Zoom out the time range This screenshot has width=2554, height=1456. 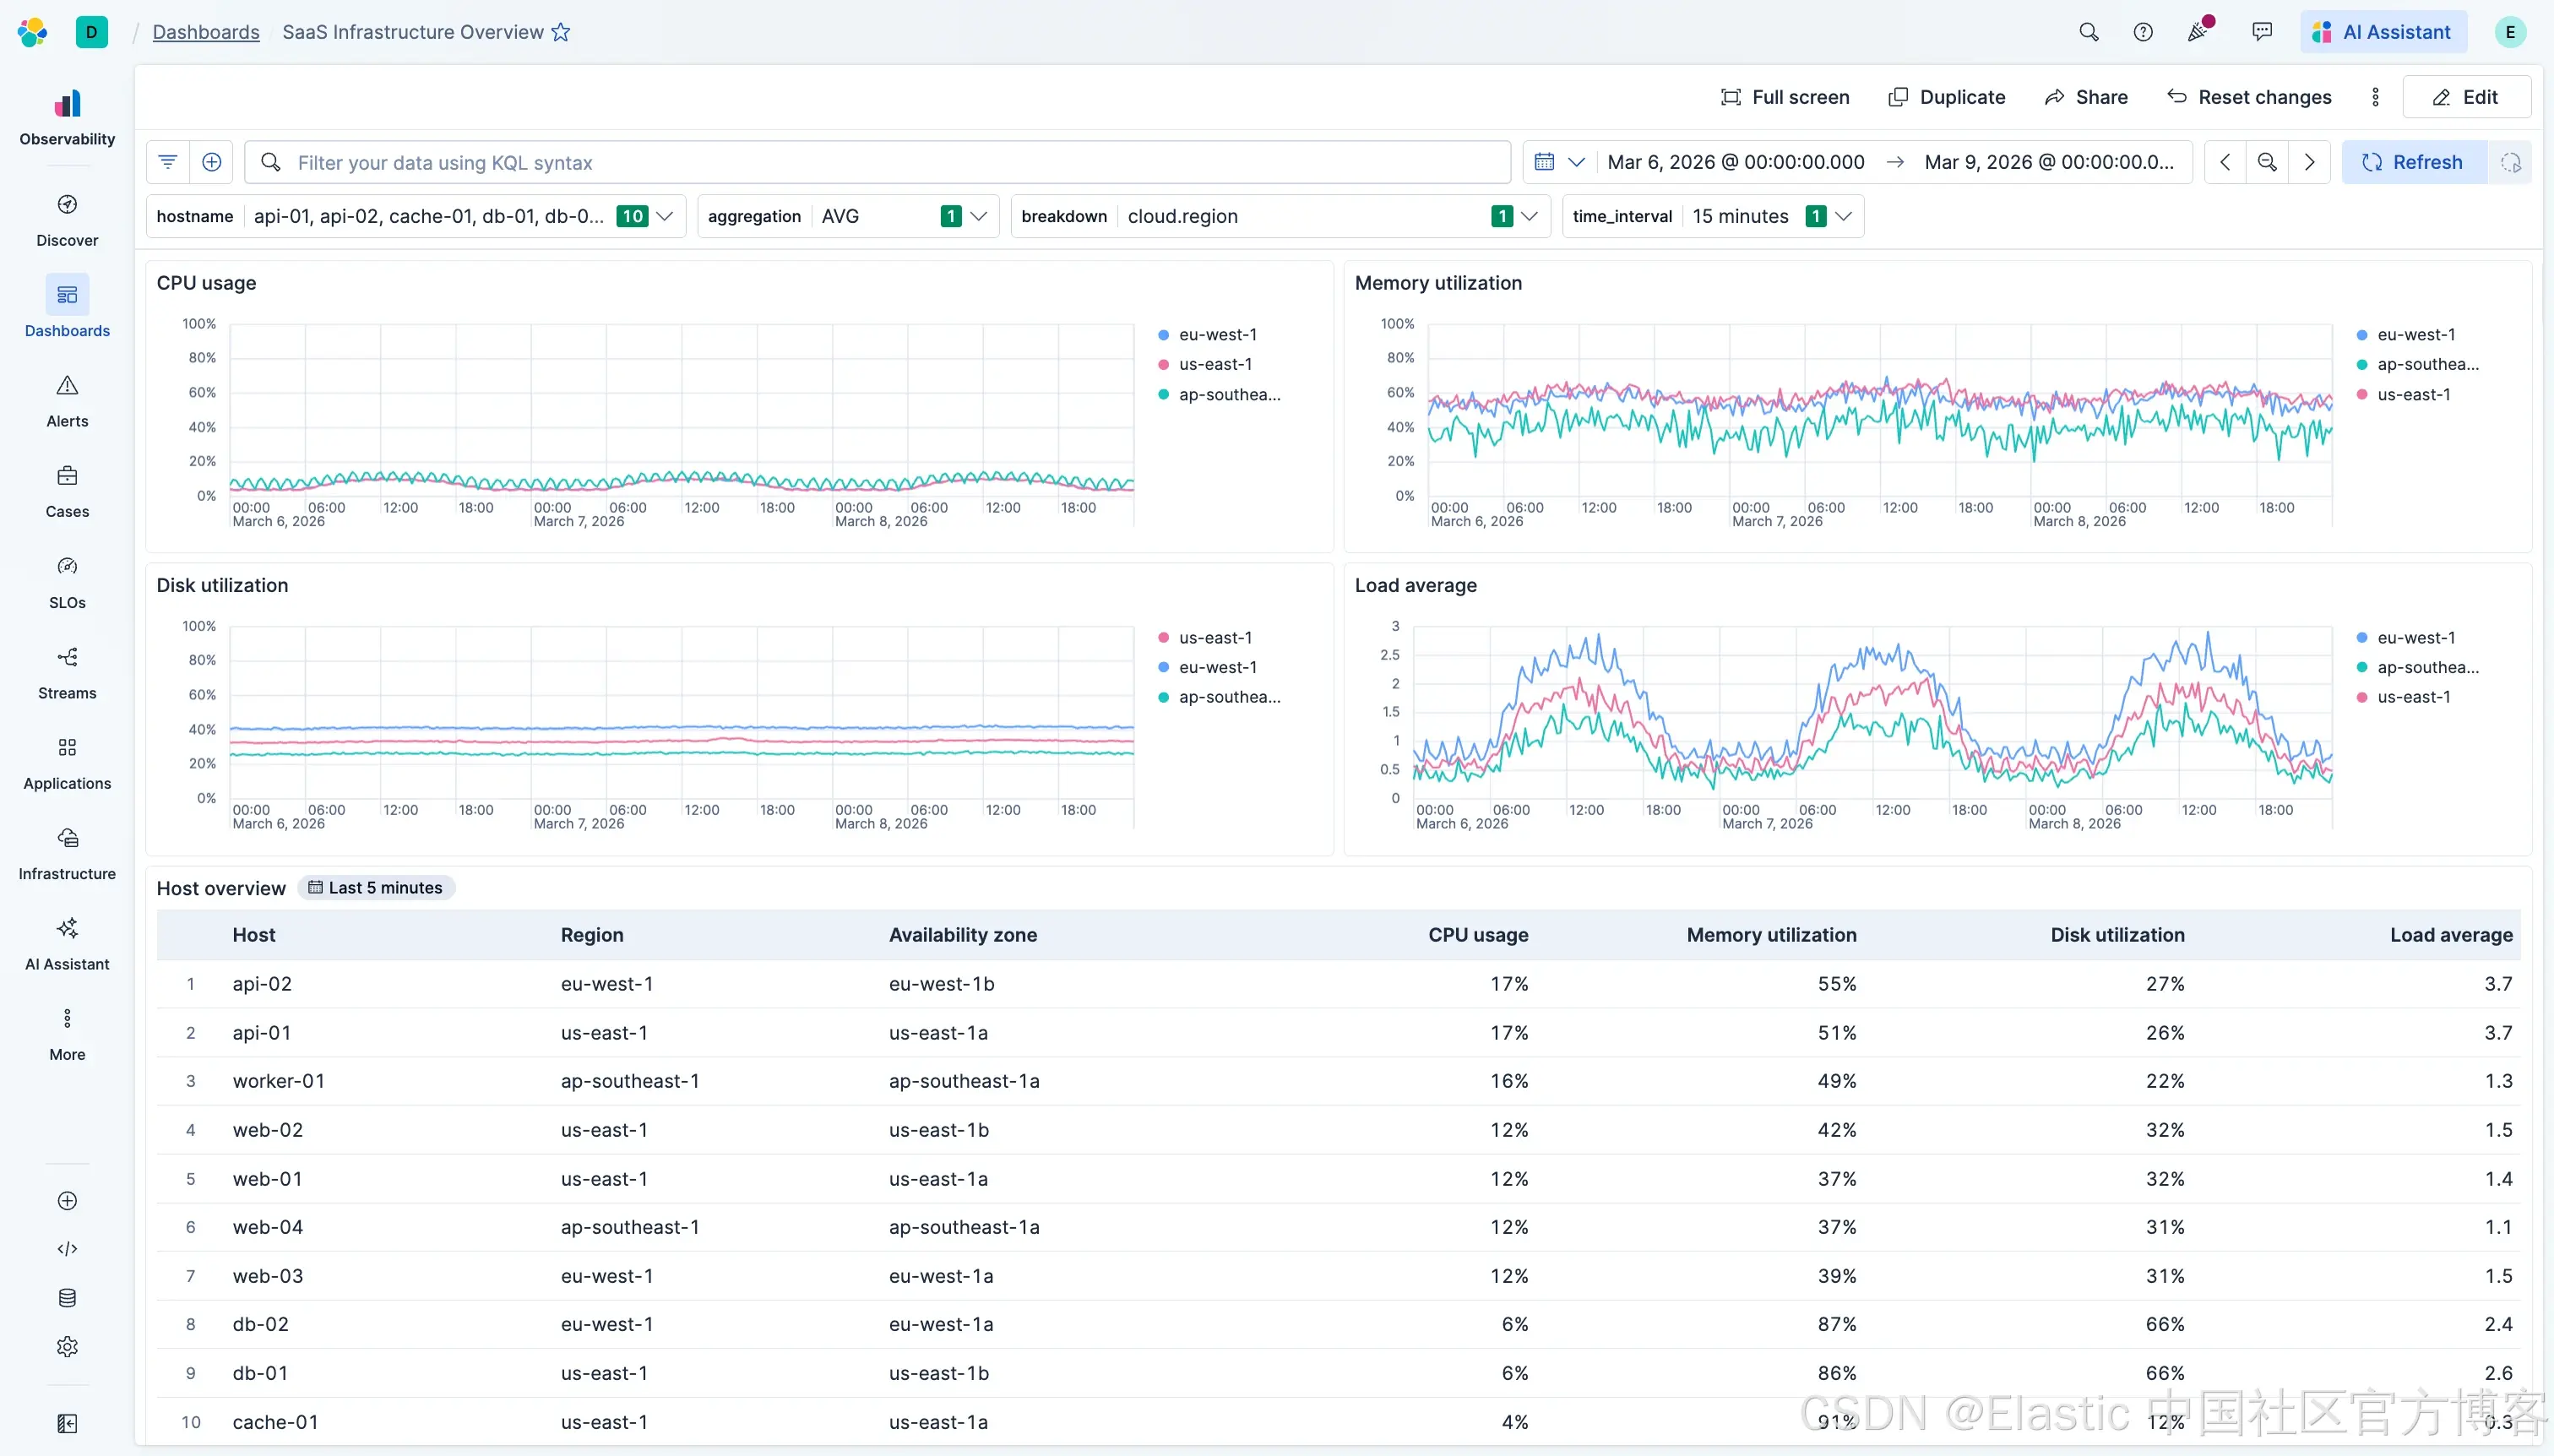[2267, 162]
